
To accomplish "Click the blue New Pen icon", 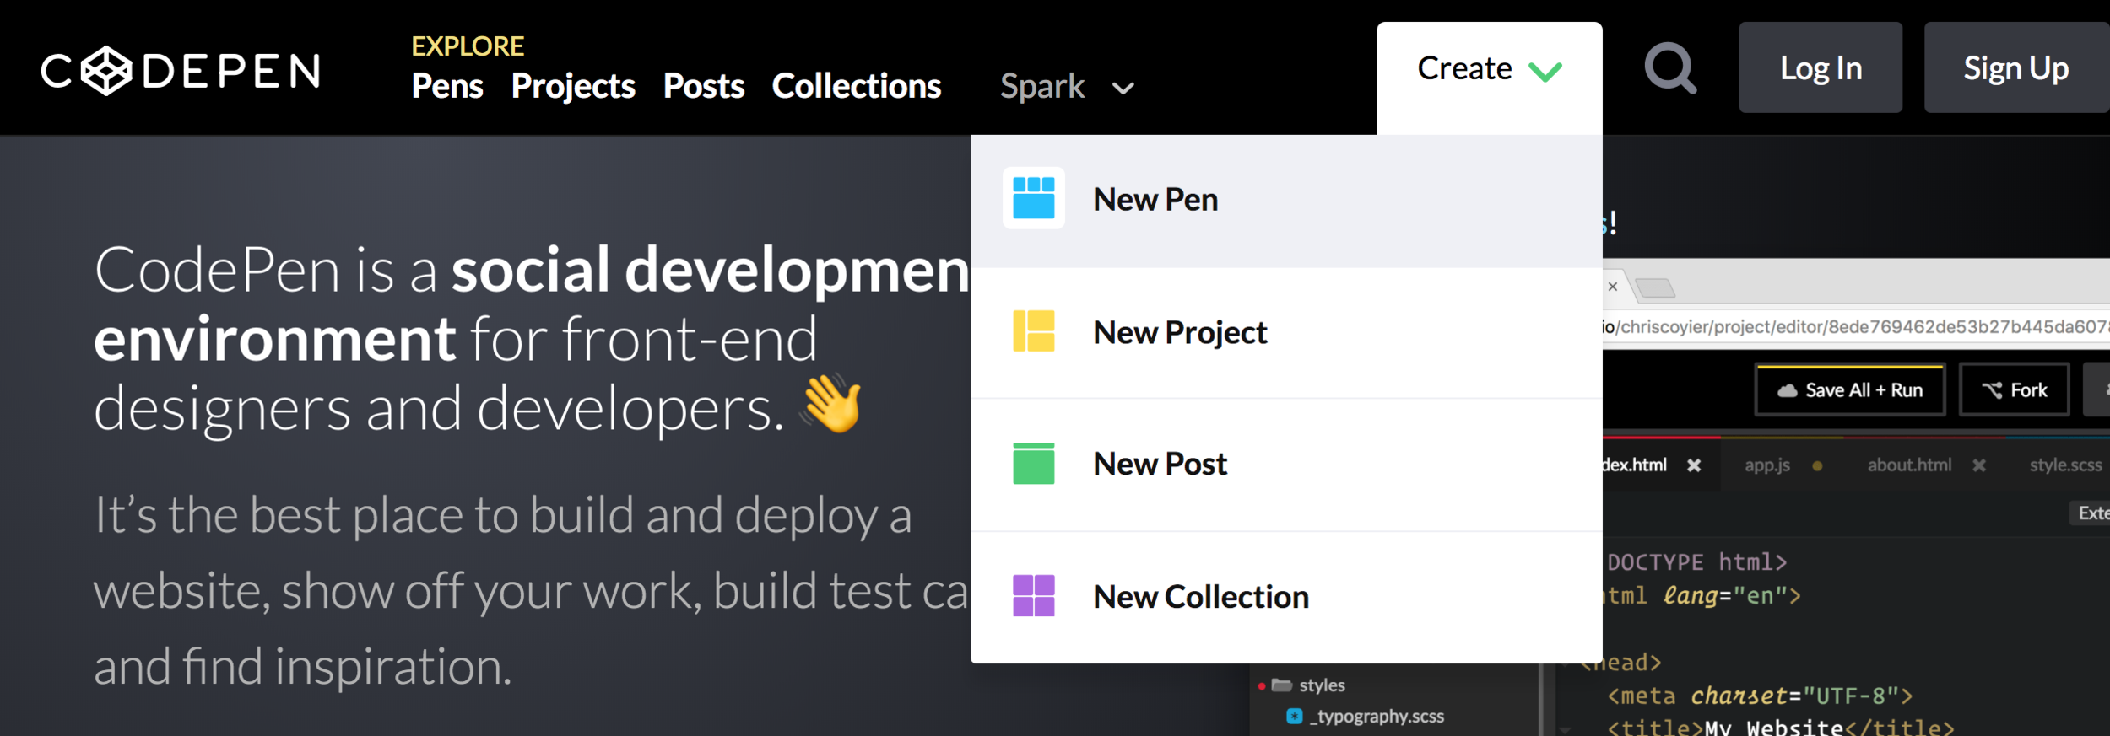I will (x=1033, y=198).
